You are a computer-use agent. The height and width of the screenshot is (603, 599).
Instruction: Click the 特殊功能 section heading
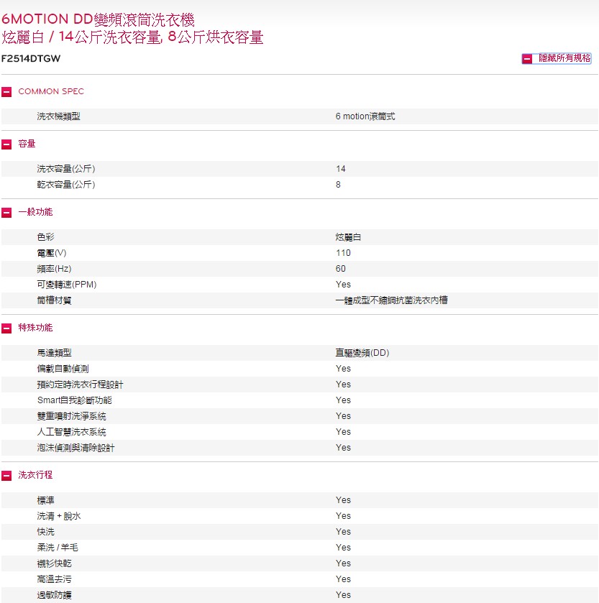pyautogui.click(x=35, y=328)
